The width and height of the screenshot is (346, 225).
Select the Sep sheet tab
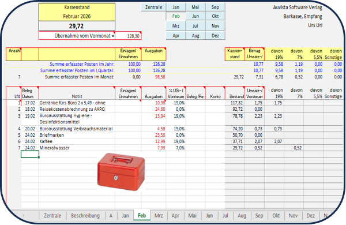[259, 216]
